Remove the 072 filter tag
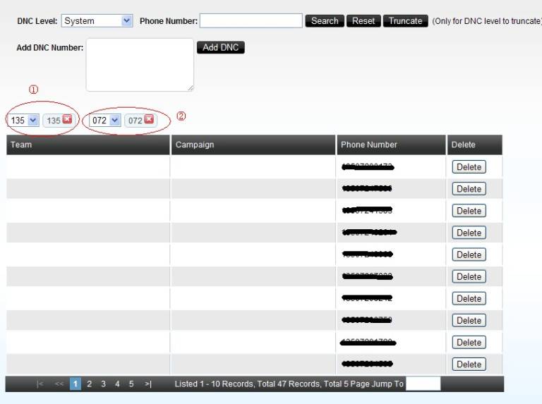This screenshot has height=404, width=542. (x=149, y=120)
